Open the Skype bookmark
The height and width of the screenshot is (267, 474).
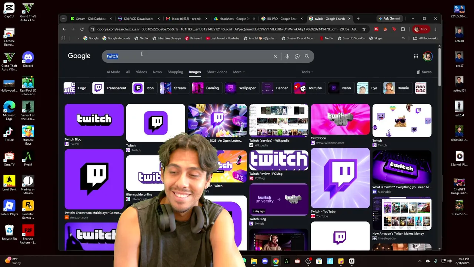click(x=376, y=38)
